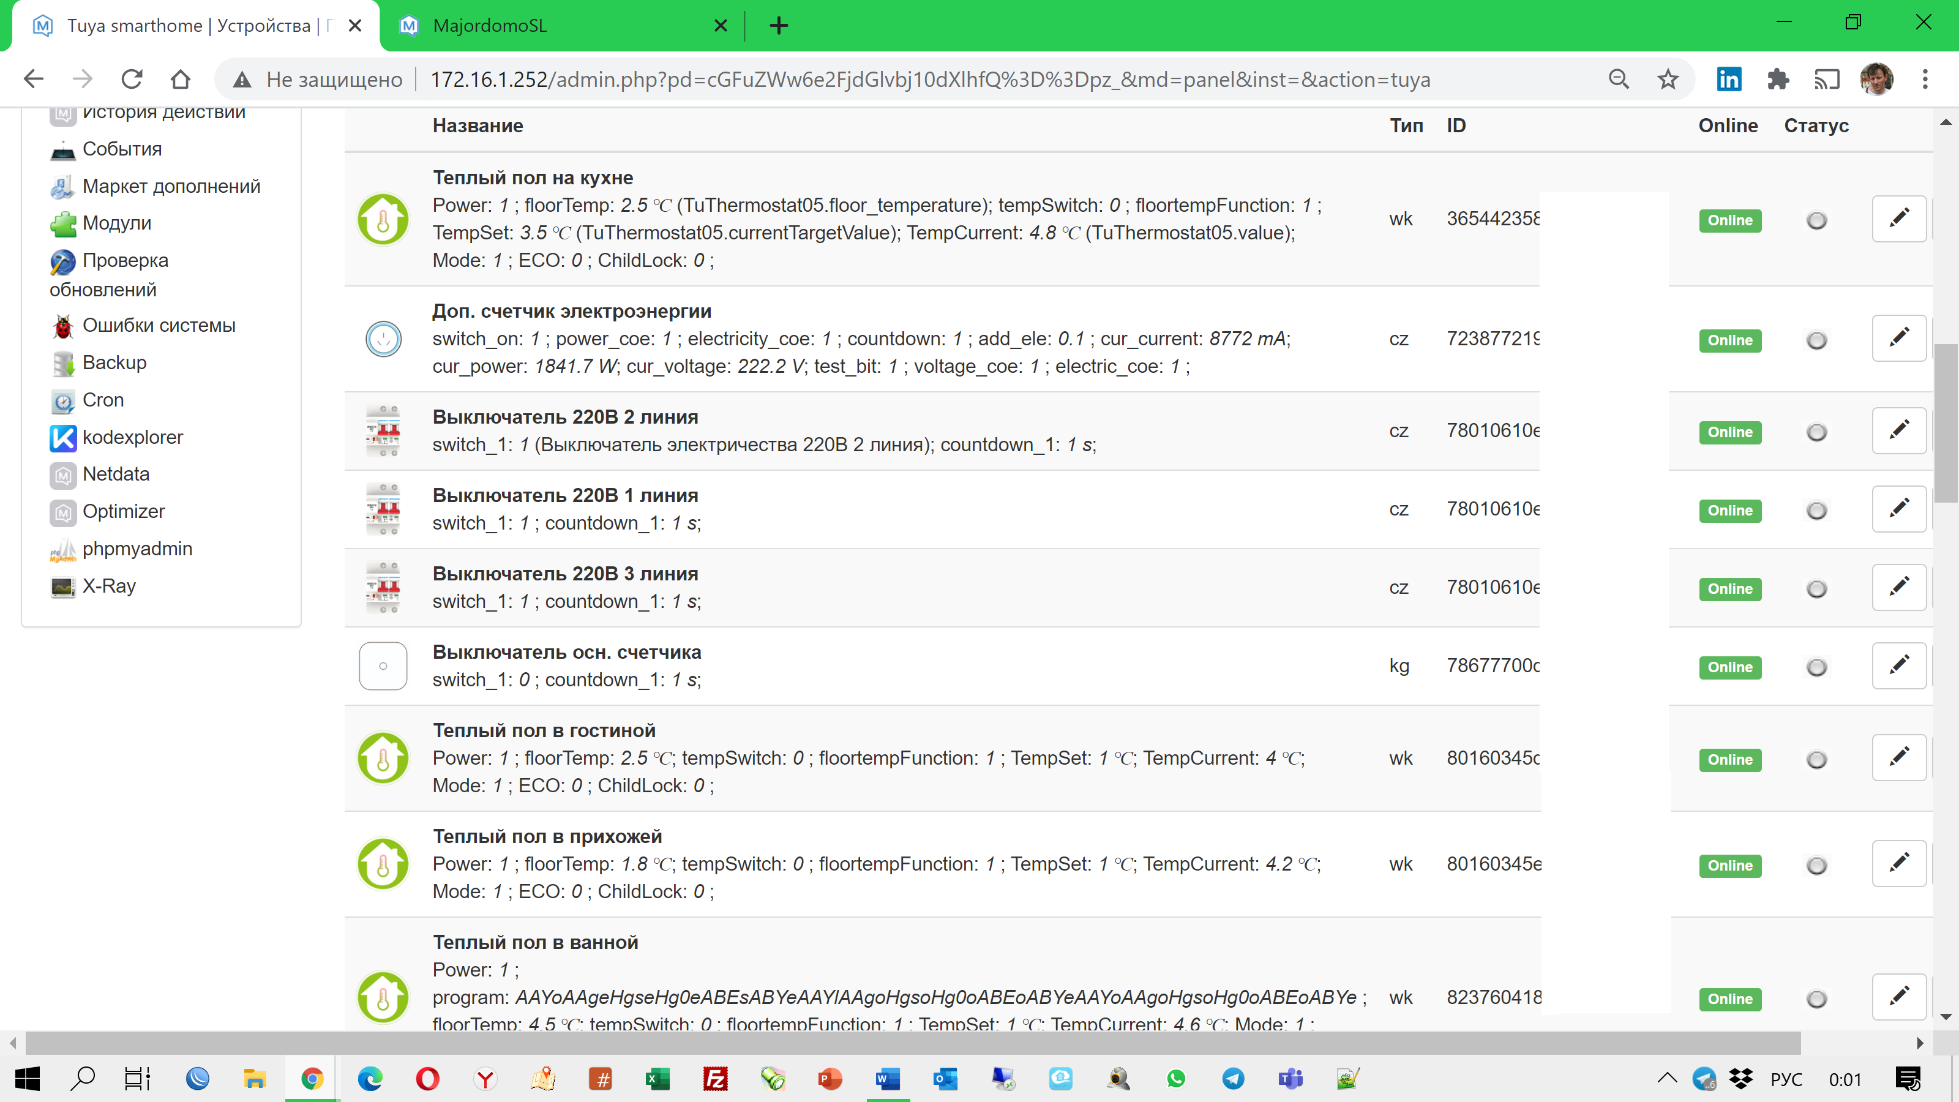Open kodexplorer from the sidebar
Image resolution: width=1959 pixels, height=1102 pixels.
[63, 437]
